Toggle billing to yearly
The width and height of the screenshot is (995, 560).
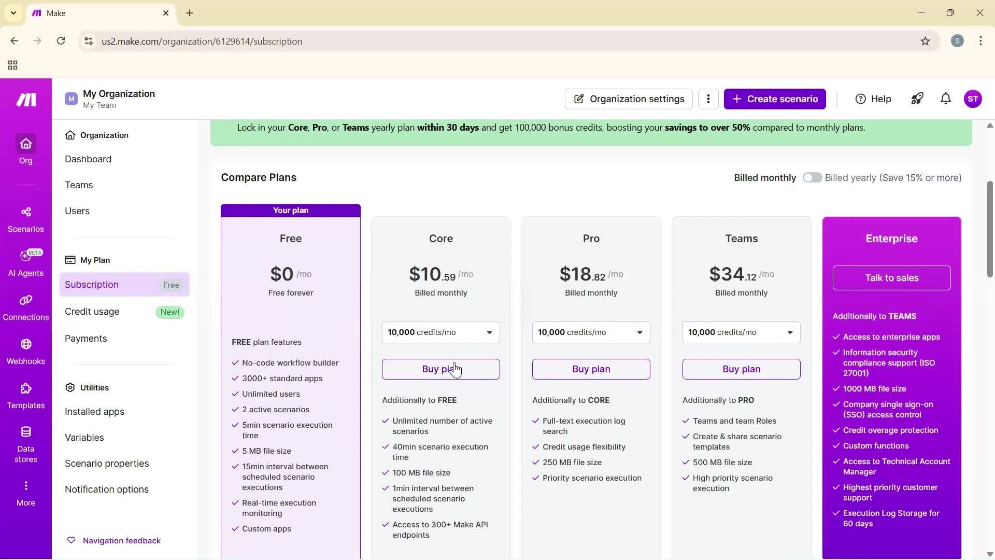click(x=812, y=178)
